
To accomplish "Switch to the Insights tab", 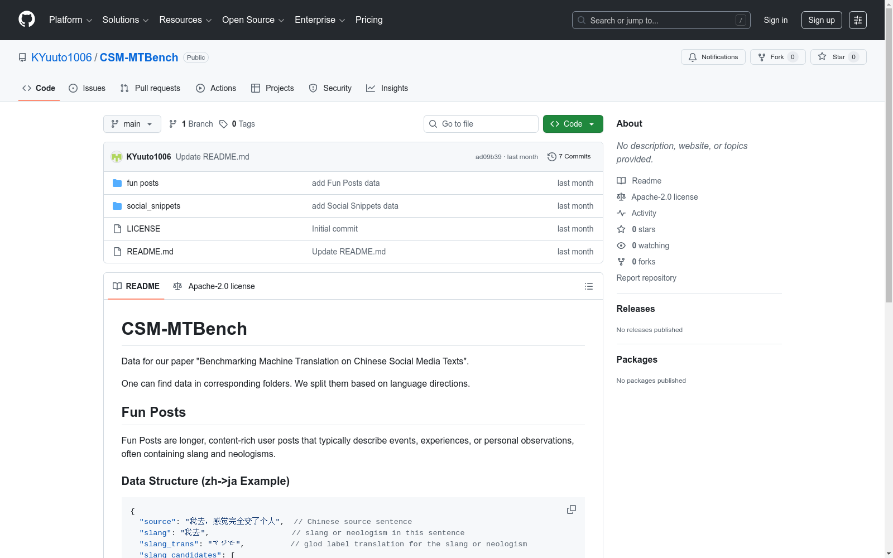I will tap(387, 88).
